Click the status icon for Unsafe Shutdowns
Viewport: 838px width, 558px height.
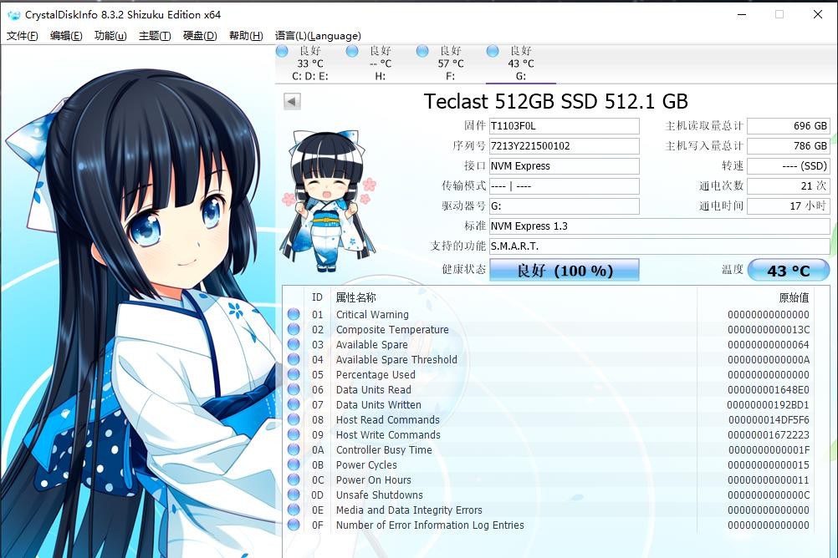tap(294, 495)
